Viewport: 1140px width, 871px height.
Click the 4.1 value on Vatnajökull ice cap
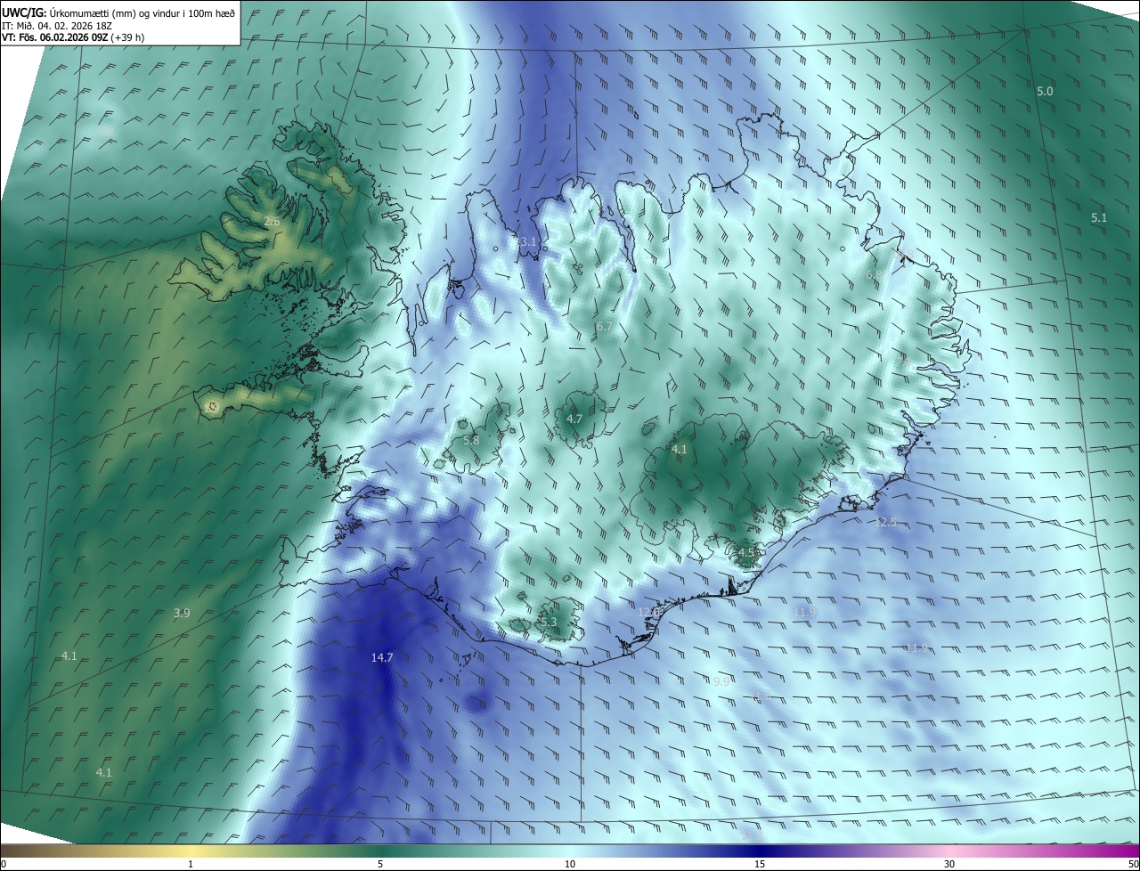[680, 450]
